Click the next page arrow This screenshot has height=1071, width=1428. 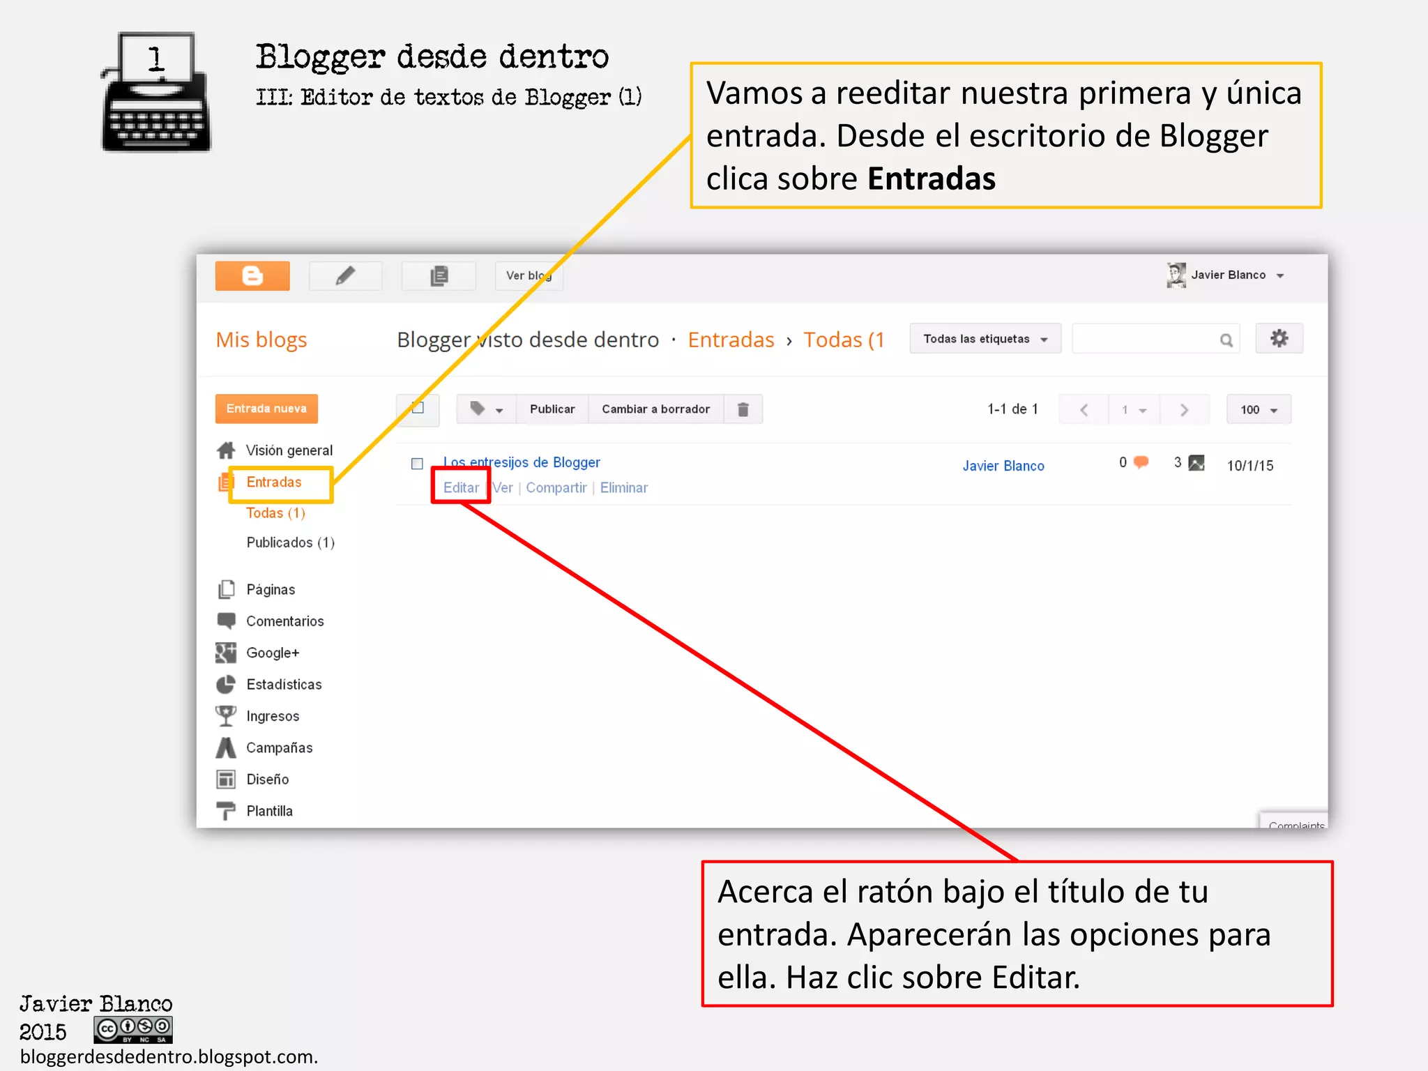tap(1184, 410)
